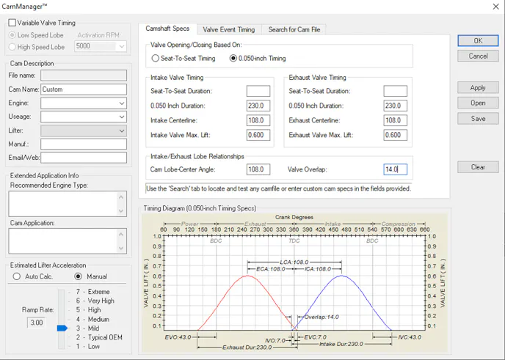Select Manual lifter acceleration option
This screenshot has height=360, width=505.
pos(79,276)
